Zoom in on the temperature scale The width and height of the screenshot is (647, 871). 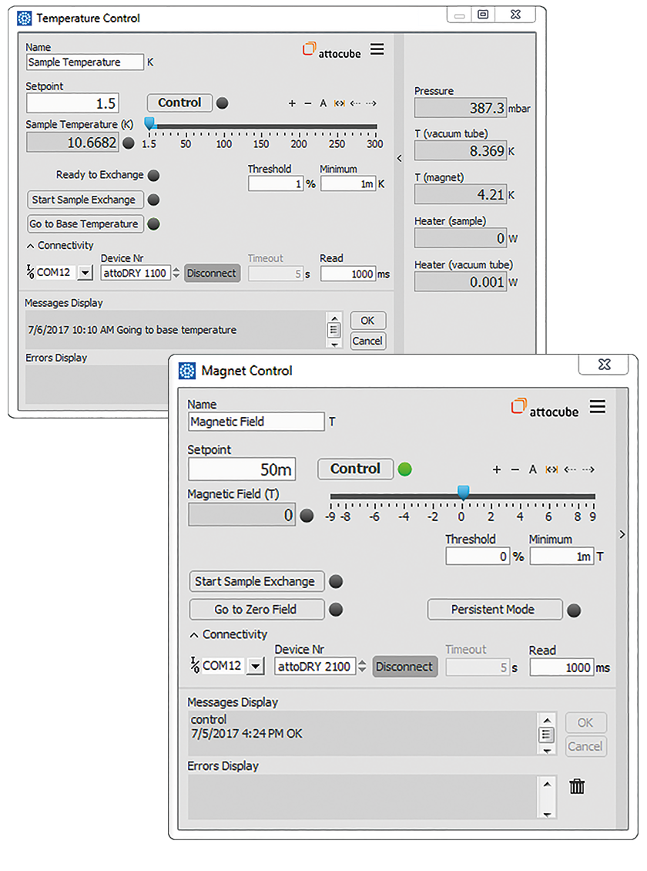point(292,103)
